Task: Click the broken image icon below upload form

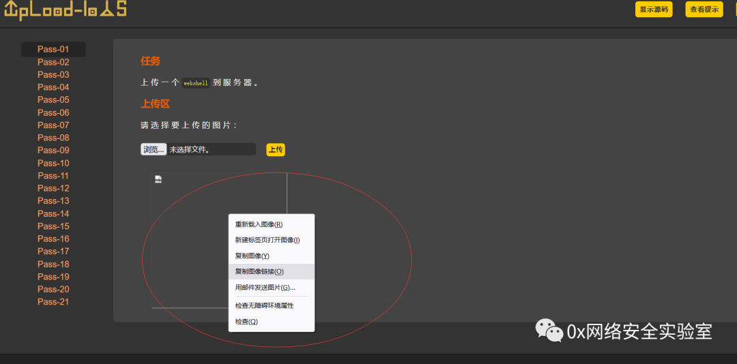Action: click(158, 179)
